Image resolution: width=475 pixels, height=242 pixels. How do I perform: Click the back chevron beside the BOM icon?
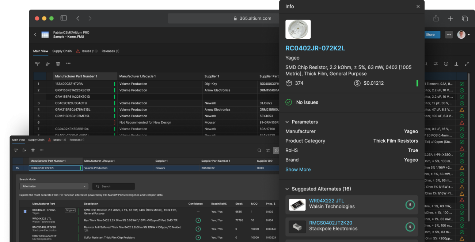(35, 35)
